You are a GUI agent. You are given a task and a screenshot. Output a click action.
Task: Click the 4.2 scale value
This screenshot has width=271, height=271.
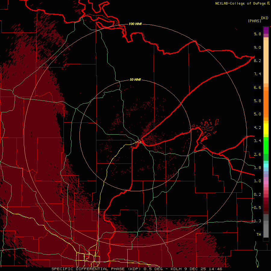click(x=257, y=128)
